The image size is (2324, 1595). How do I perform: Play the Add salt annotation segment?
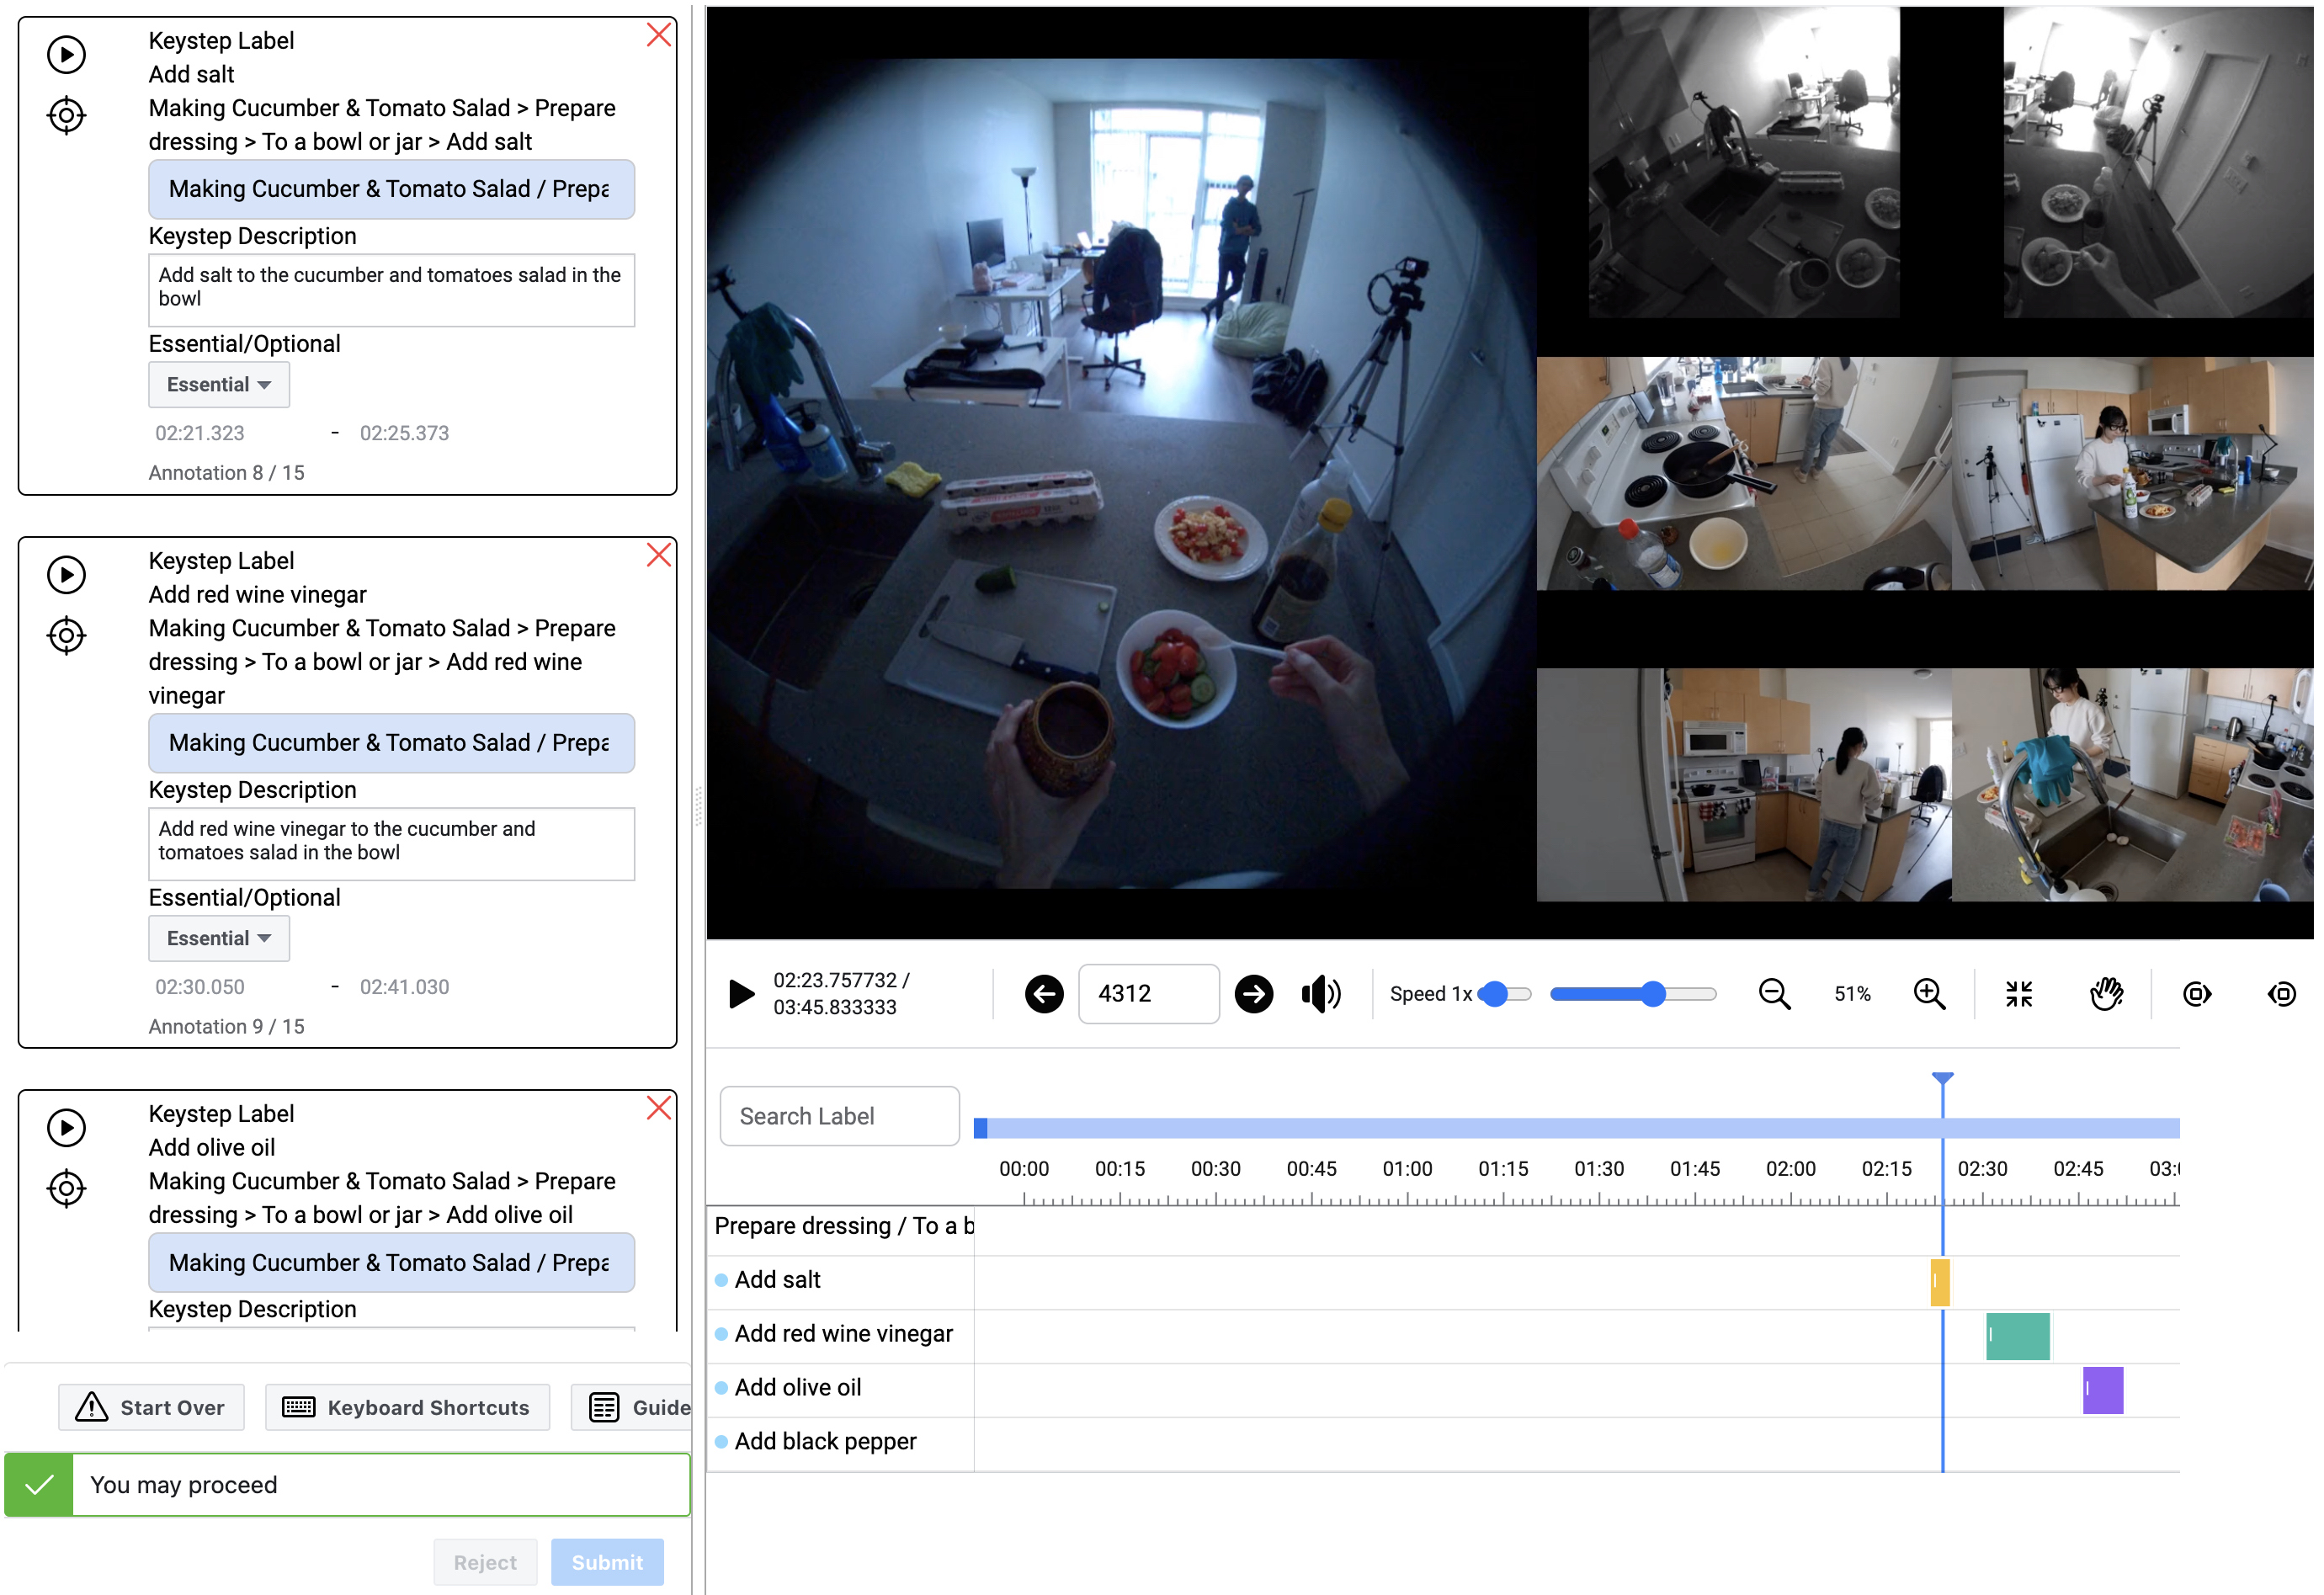[66, 54]
